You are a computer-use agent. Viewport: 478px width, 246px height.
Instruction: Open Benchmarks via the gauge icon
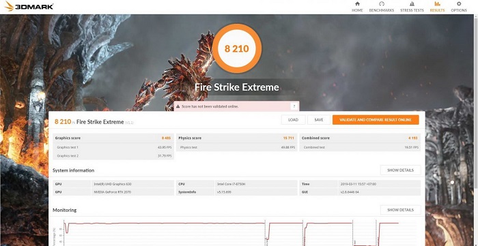point(381,4)
